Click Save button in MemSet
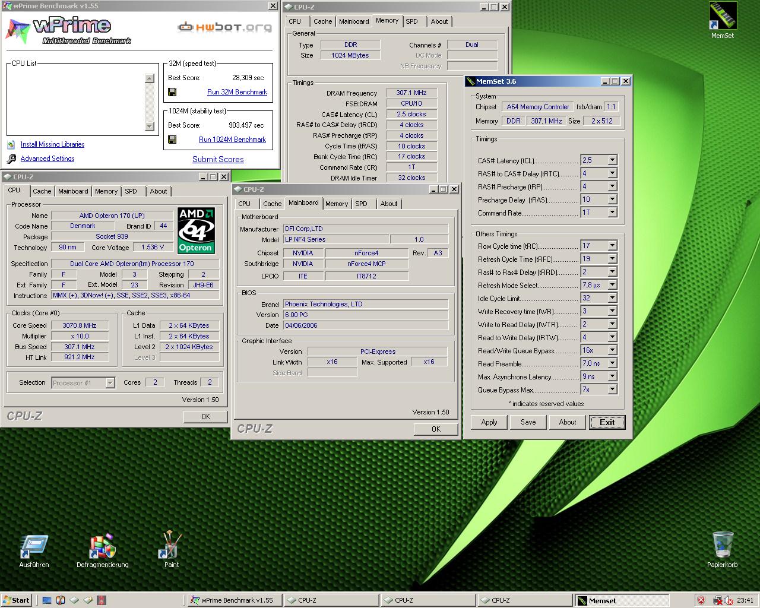The height and width of the screenshot is (608, 760). 528,422
